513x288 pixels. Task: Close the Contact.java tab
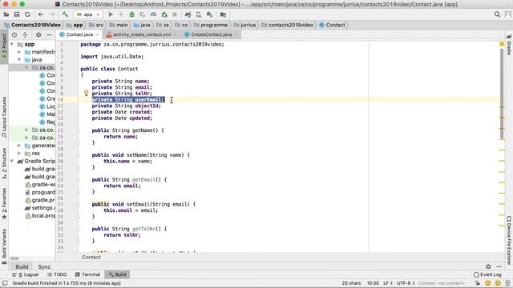tap(97, 34)
